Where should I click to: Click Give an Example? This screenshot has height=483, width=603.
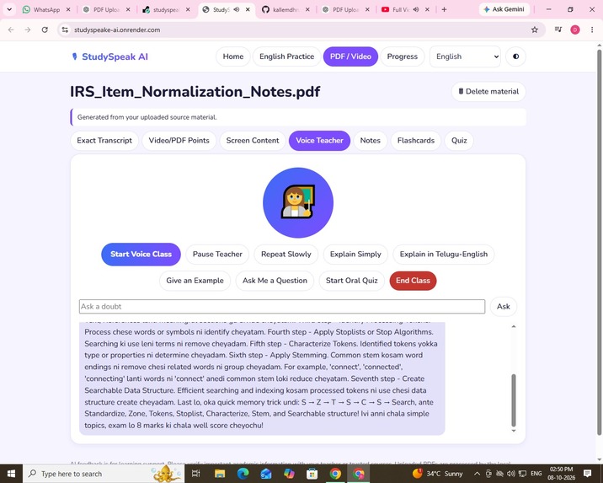click(195, 281)
